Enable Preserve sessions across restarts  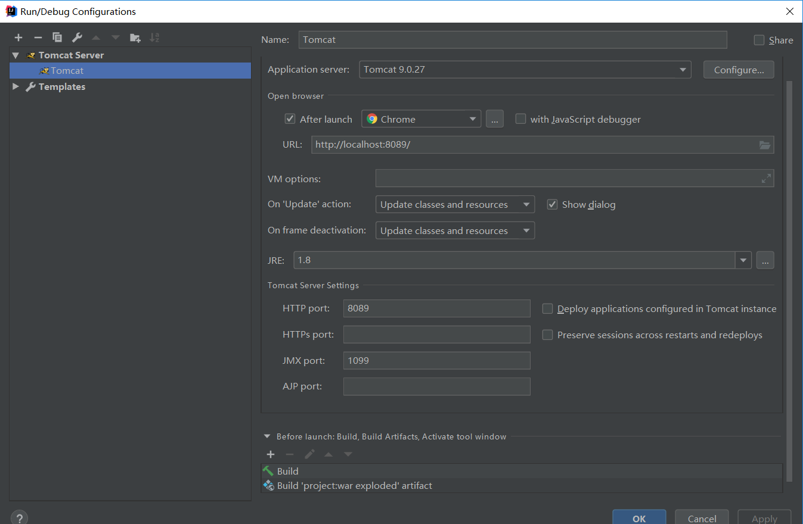tap(547, 335)
